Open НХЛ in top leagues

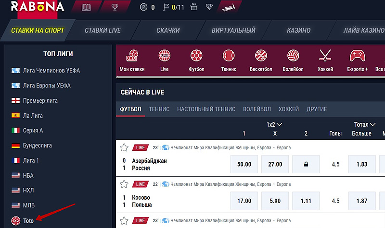(x=23, y=190)
